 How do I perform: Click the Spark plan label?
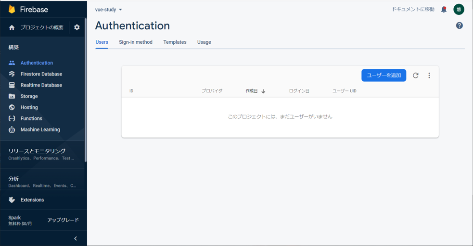(x=14, y=218)
